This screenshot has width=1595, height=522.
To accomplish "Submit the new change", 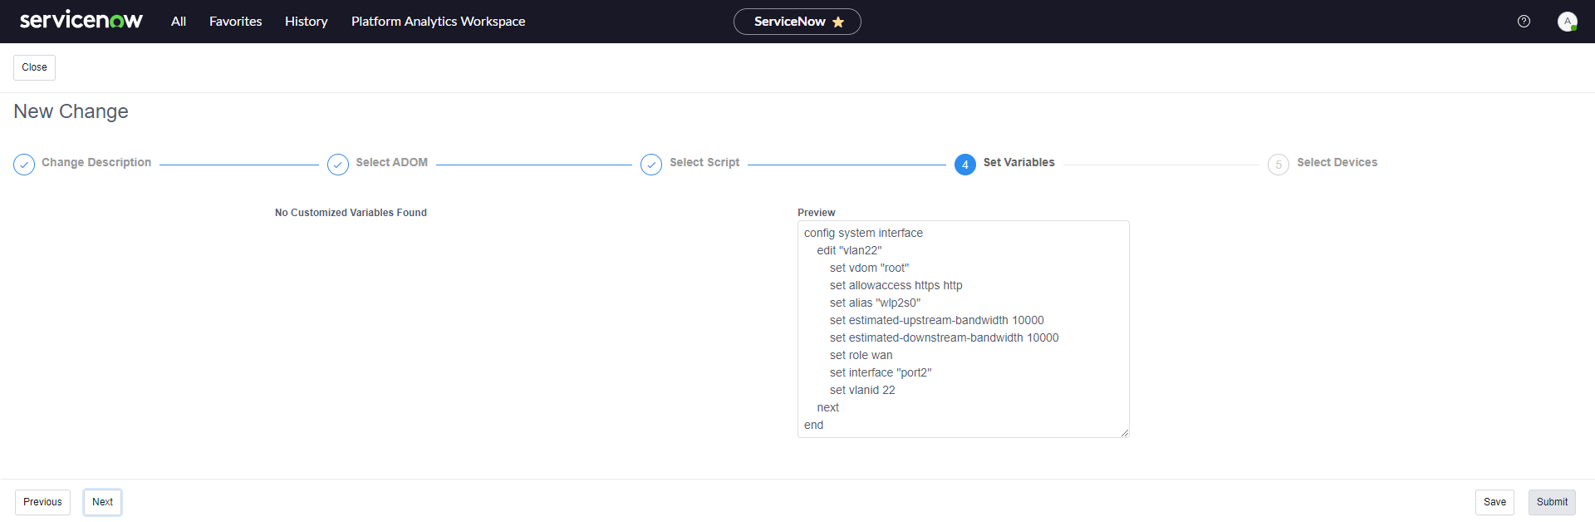I will 1552,502.
